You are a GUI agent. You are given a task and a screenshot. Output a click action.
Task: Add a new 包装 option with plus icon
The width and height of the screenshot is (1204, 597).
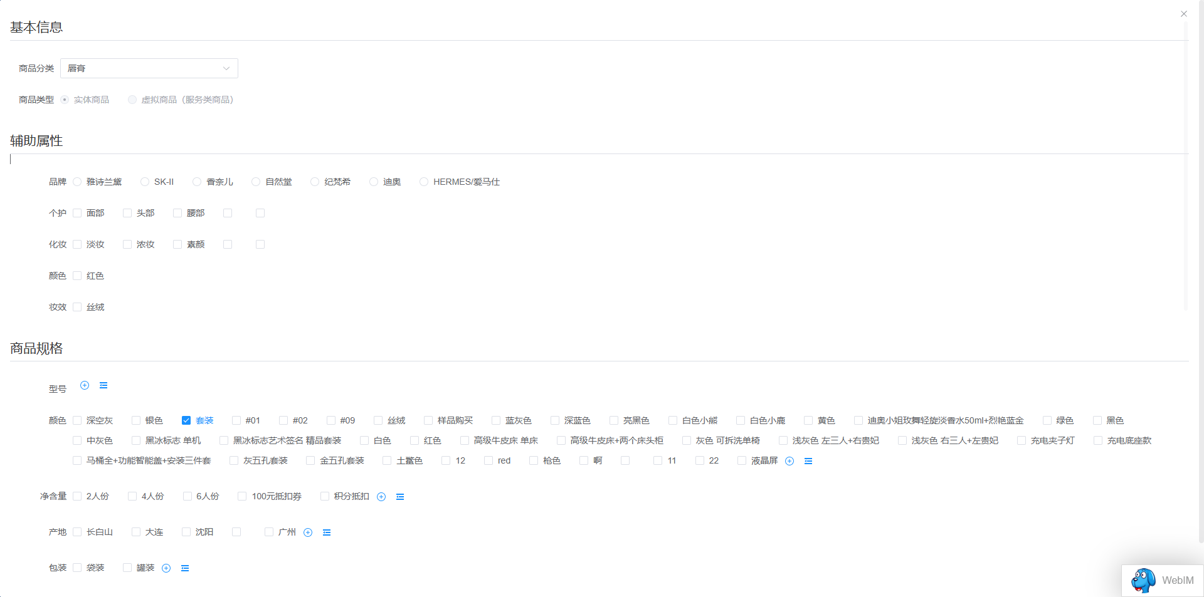tap(166, 568)
